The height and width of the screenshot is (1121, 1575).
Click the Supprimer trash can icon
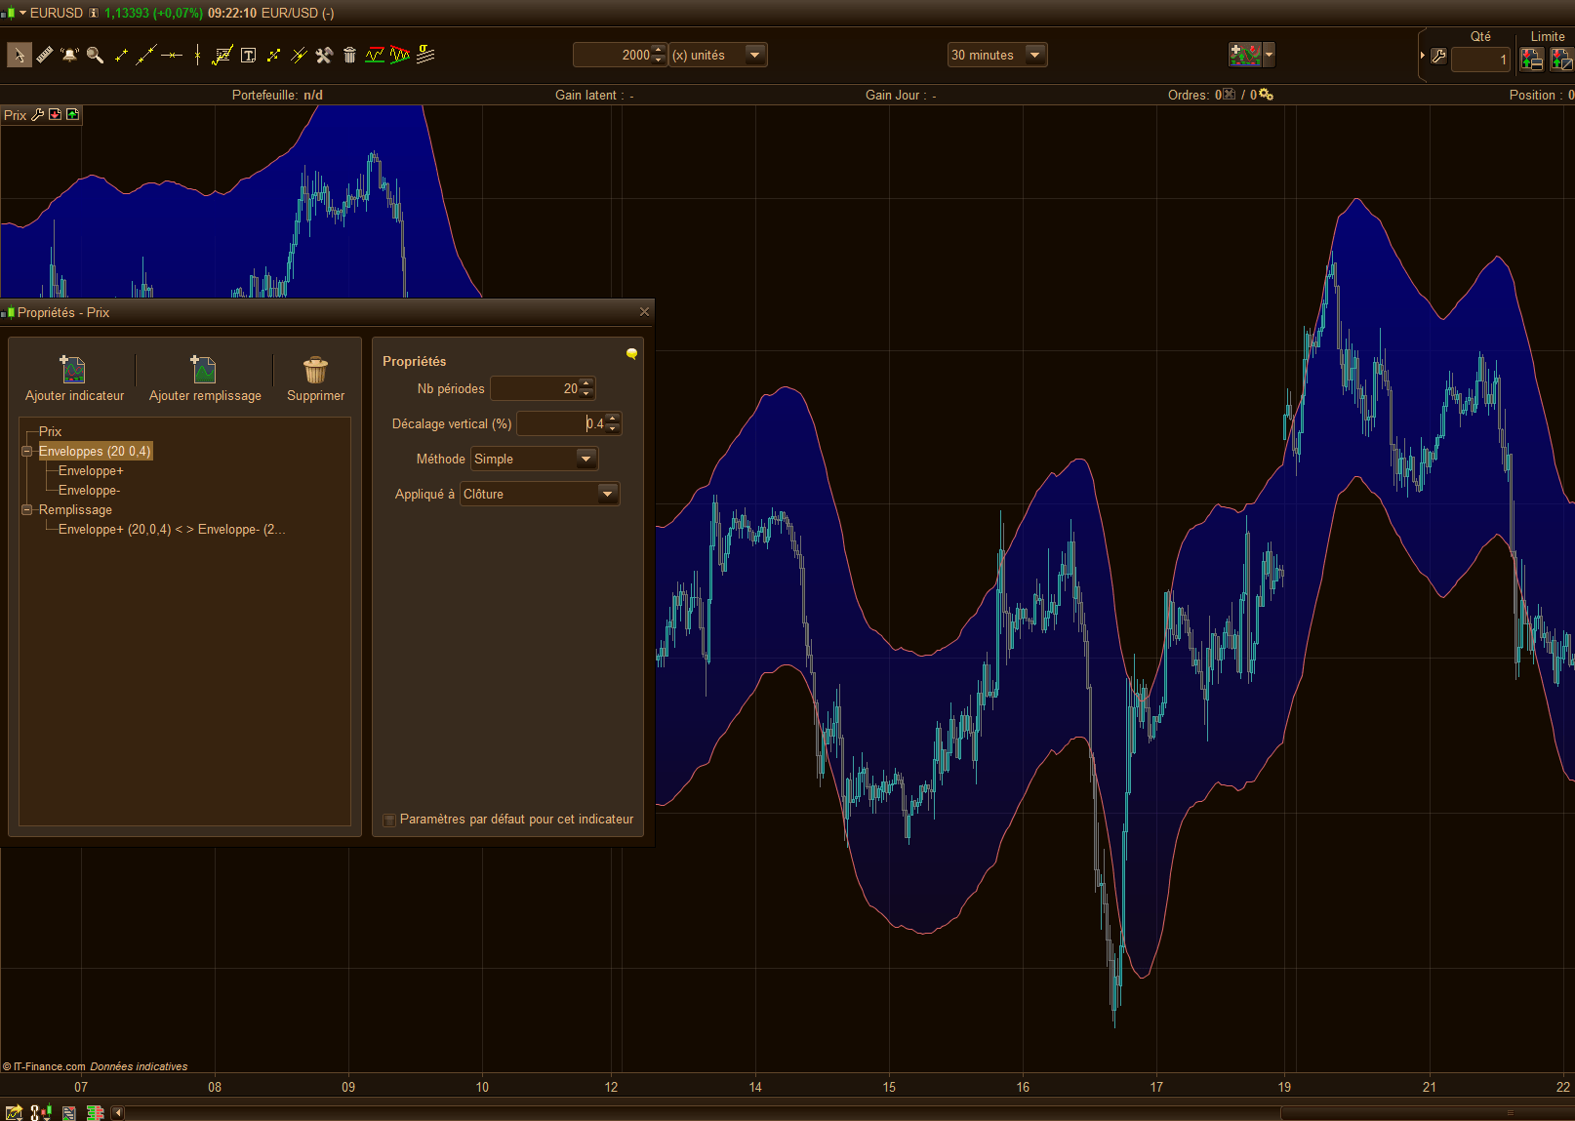(315, 370)
